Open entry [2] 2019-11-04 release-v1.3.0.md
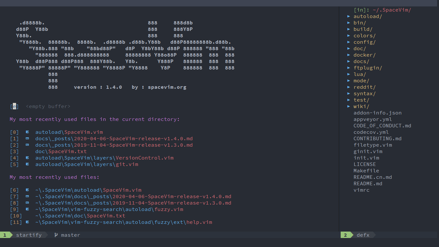Viewport: 439px width, 247px height. [101, 145]
